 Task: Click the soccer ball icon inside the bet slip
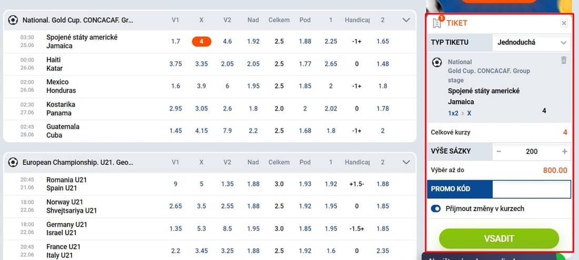point(437,63)
